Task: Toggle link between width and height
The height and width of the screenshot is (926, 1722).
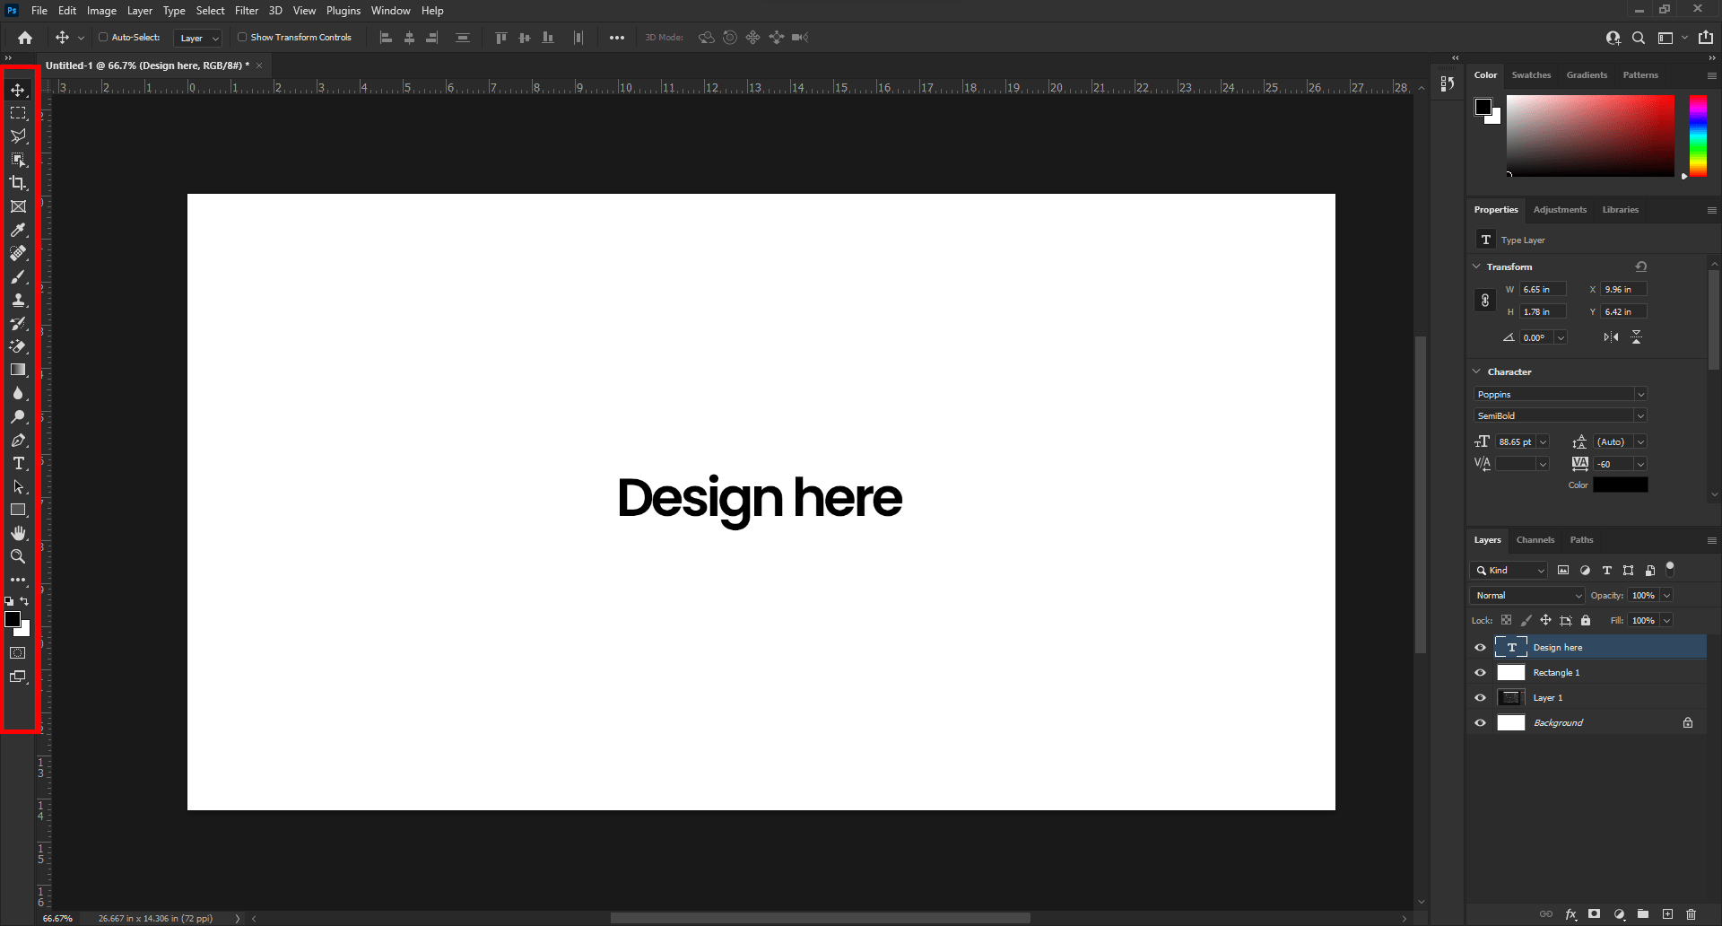Action: pos(1484,301)
